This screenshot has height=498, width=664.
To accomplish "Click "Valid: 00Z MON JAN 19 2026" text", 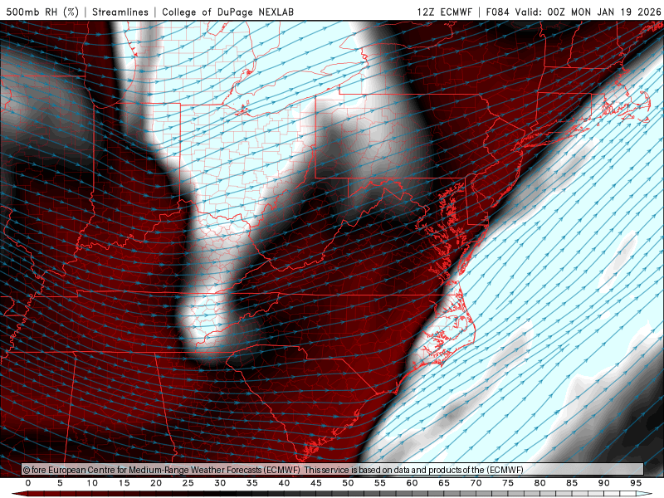I will pyautogui.click(x=588, y=12).
